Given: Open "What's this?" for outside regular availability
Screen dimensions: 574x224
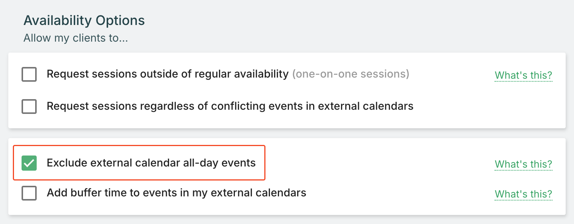Looking at the screenshot, I should coord(523,75).
